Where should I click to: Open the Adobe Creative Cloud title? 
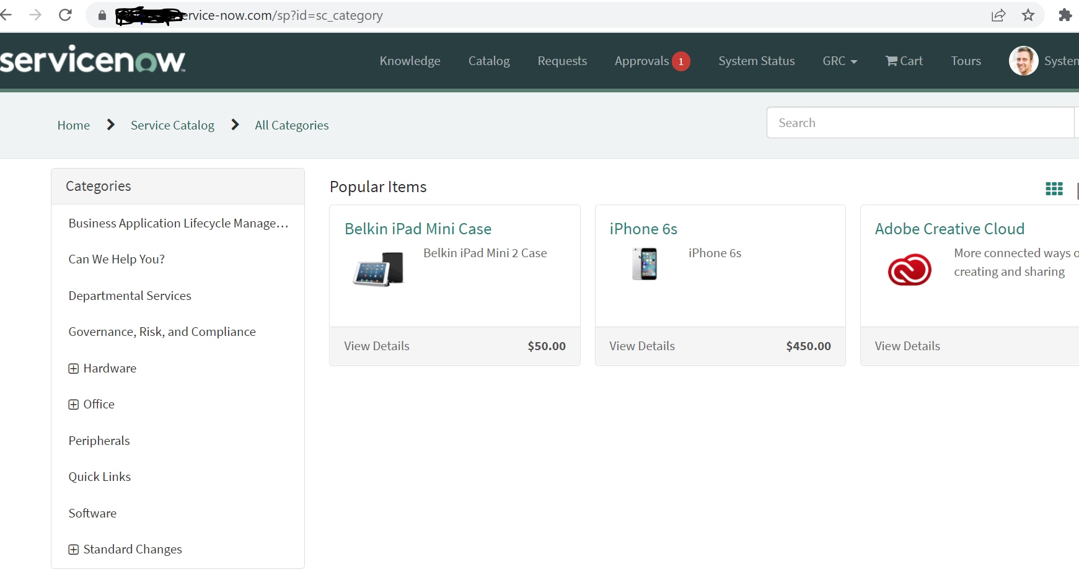tap(949, 229)
